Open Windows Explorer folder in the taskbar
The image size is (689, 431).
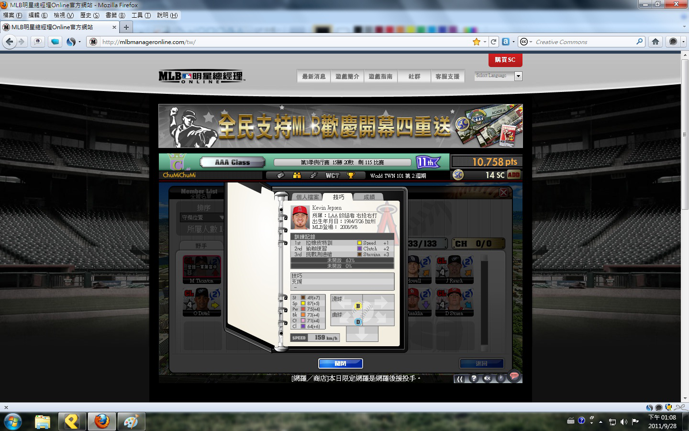coord(43,421)
